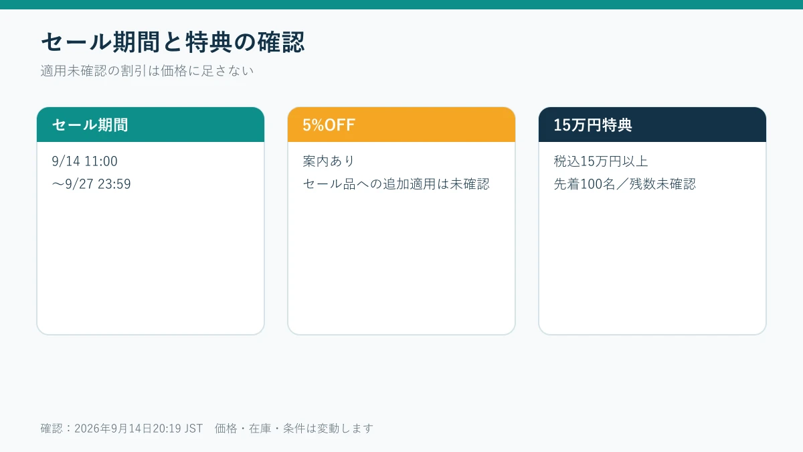
Task: Click subtitle 適用未確認の割引は価格に足さない
Action: 147,70
